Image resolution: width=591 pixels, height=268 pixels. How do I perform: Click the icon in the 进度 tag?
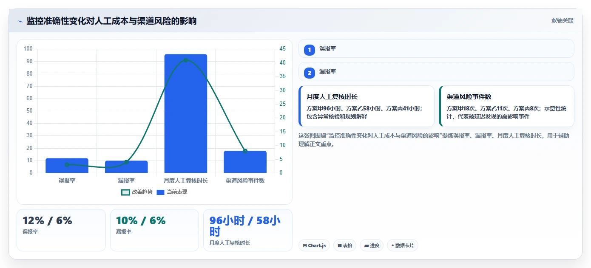tap(367, 245)
